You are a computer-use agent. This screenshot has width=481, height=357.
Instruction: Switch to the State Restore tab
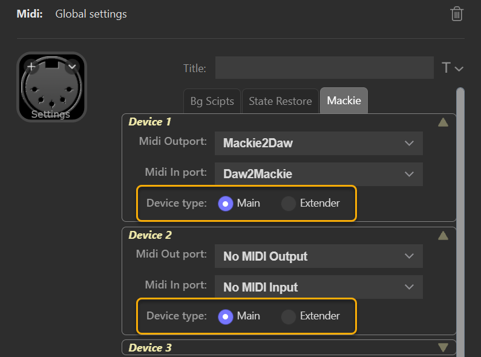[280, 101]
